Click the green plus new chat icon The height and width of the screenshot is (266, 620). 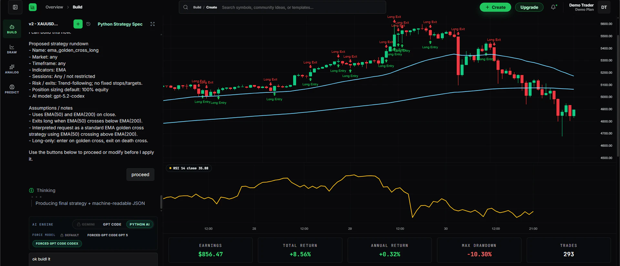click(x=78, y=24)
